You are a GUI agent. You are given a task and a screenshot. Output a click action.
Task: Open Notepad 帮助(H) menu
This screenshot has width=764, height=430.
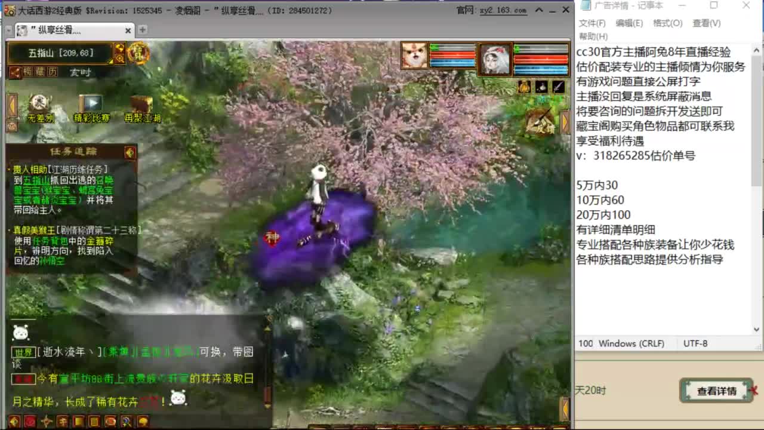click(x=593, y=36)
